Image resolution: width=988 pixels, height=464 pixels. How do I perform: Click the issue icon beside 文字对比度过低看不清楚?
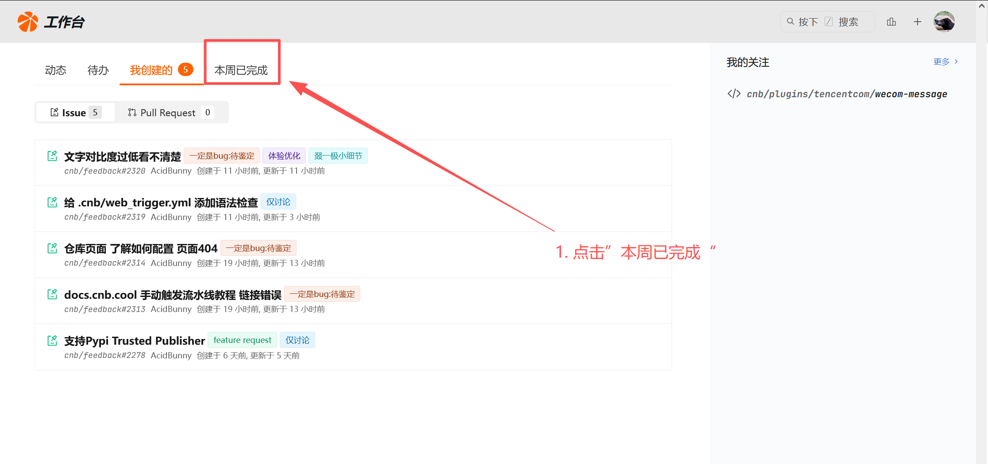pyautogui.click(x=52, y=156)
